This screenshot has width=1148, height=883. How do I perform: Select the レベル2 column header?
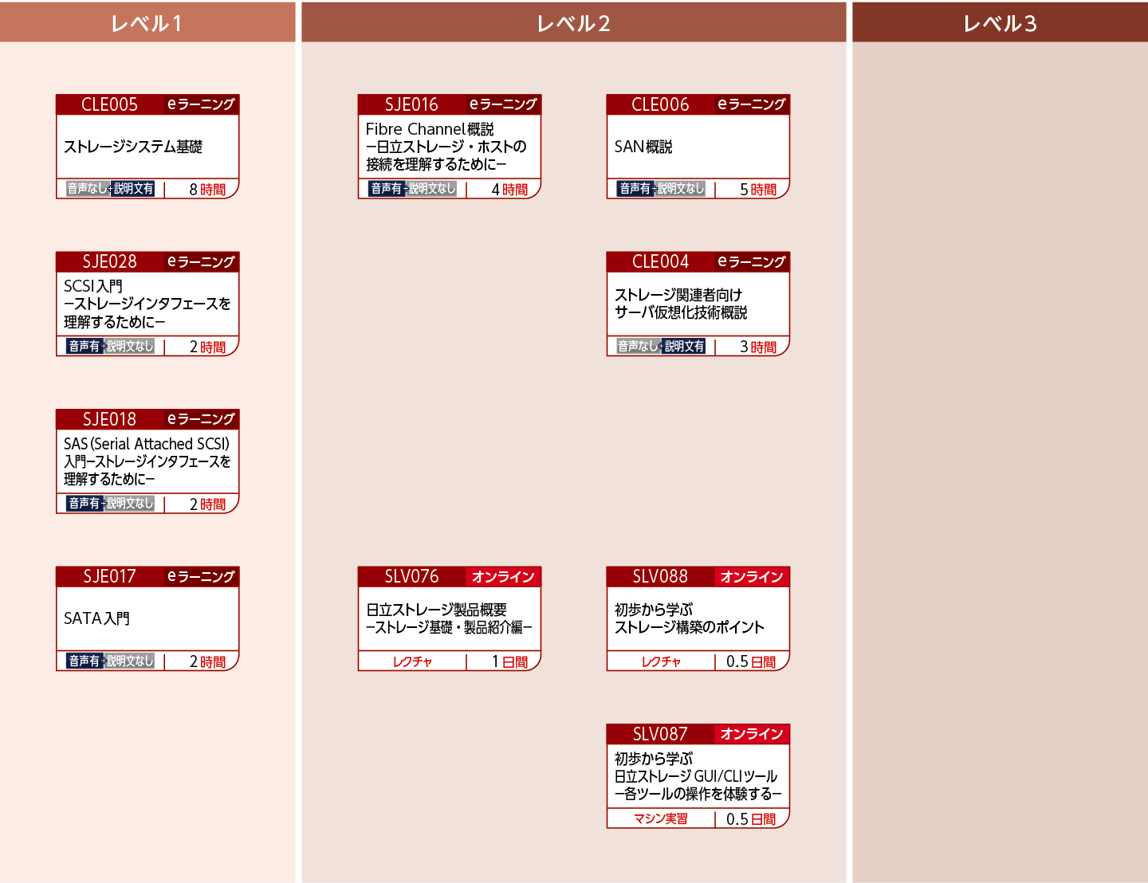click(574, 22)
